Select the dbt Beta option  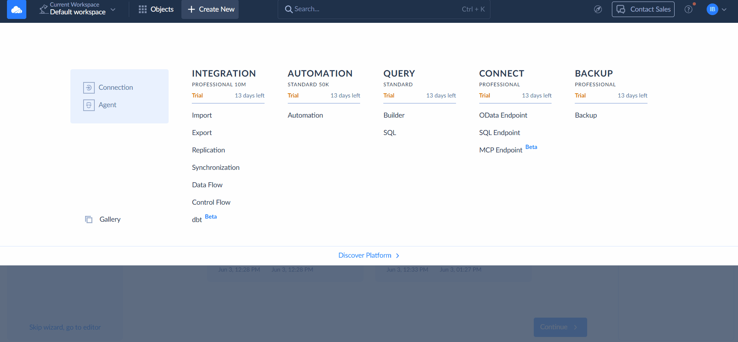pyautogui.click(x=204, y=219)
